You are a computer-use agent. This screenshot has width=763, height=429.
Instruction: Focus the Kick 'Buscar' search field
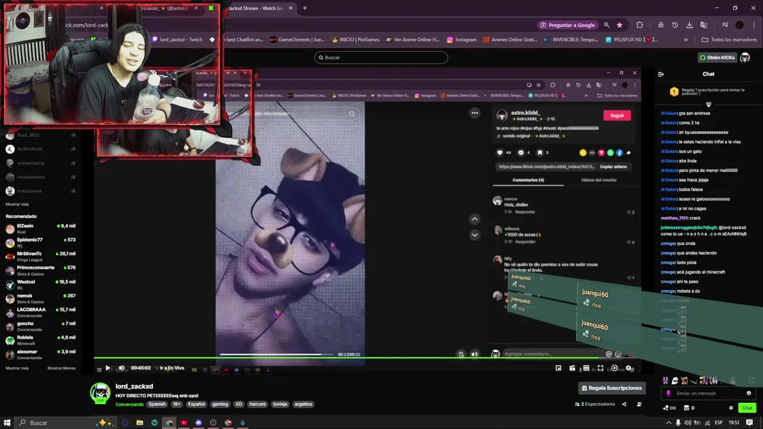coord(381,57)
